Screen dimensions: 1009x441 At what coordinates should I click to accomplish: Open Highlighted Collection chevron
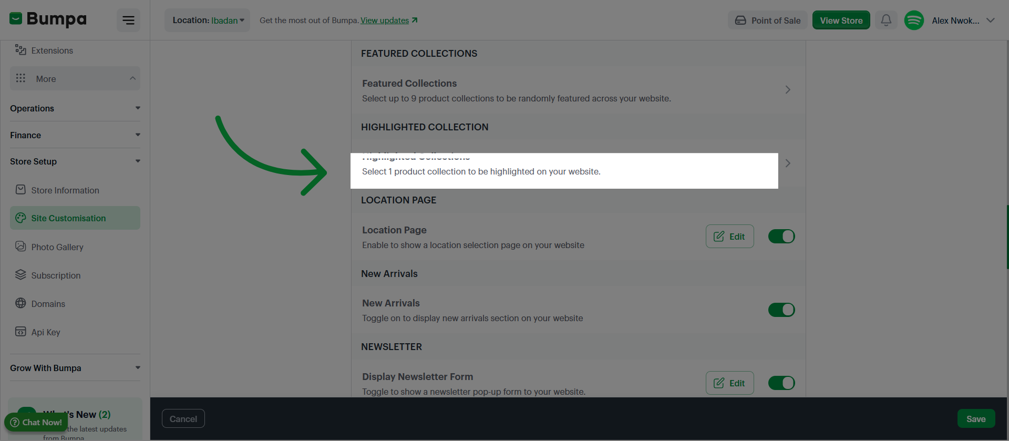coord(788,163)
